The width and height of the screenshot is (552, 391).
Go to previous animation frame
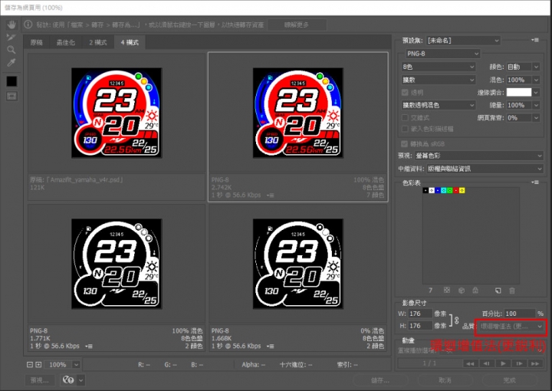click(x=487, y=363)
